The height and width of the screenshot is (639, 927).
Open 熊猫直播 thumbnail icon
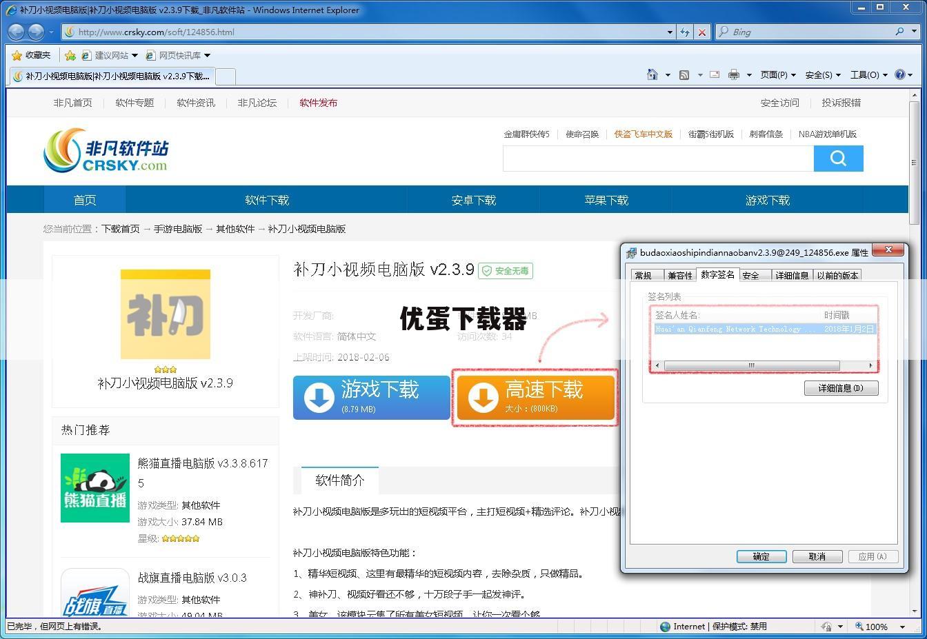(95, 488)
